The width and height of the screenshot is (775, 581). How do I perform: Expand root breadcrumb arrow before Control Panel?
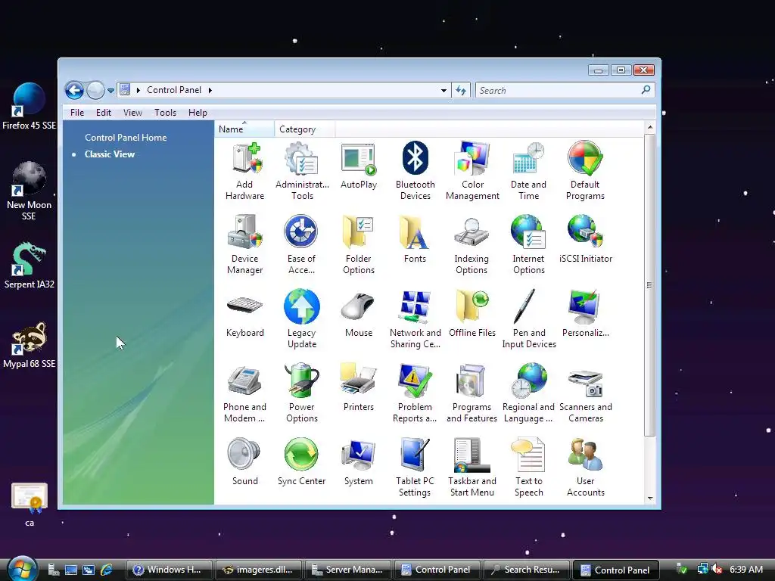139,90
